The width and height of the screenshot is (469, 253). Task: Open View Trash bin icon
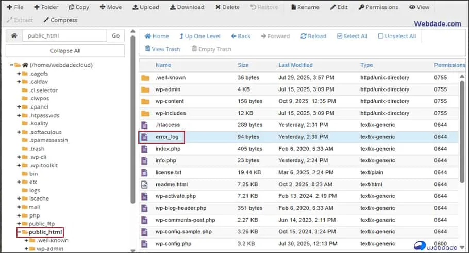pos(148,49)
